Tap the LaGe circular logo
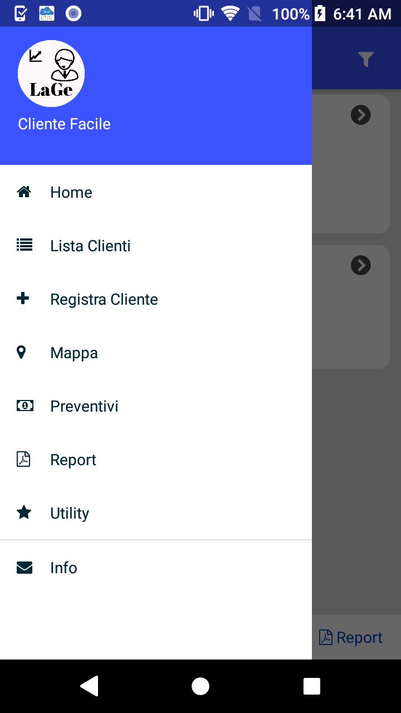The width and height of the screenshot is (401, 713). (51, 74)
